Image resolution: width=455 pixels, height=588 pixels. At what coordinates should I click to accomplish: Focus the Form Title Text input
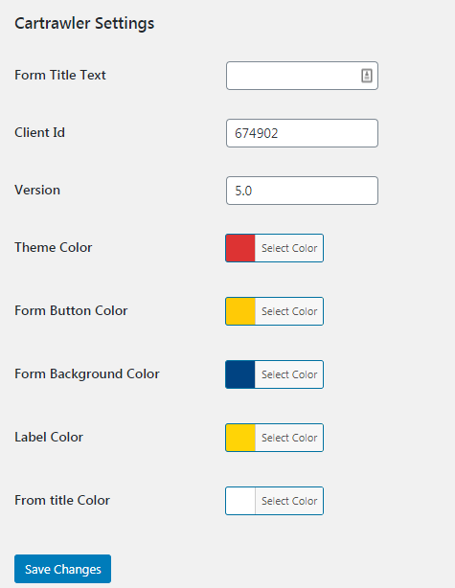[x=302, y=76]
